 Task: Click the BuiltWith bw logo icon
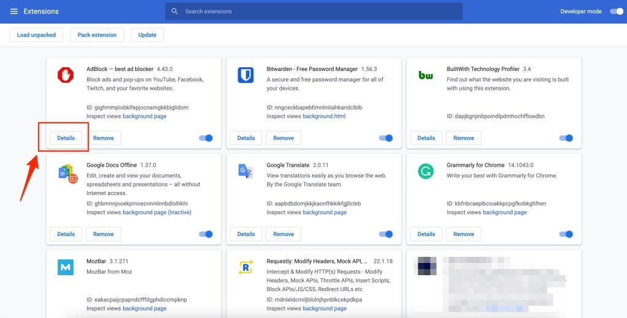tap(426, 75)
